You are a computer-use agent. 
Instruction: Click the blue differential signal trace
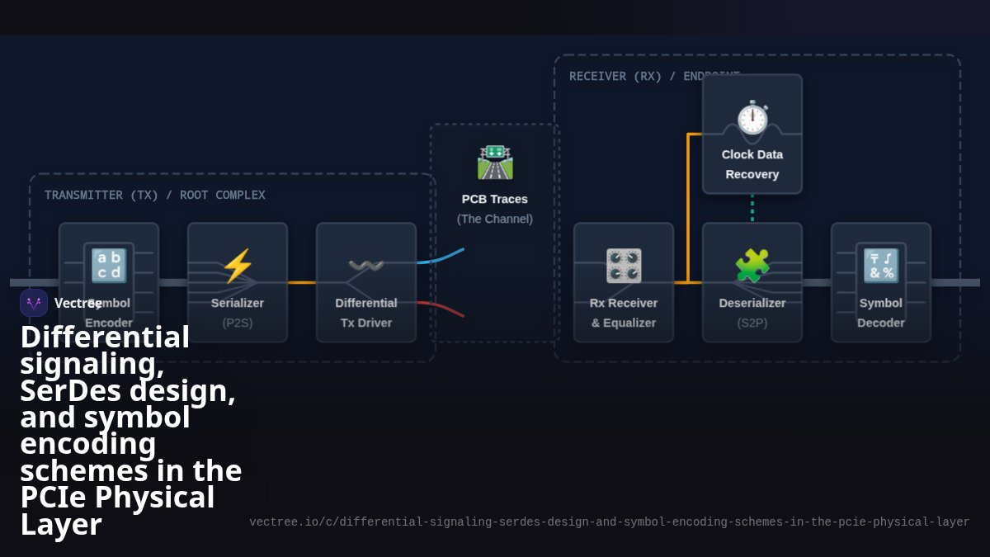coord(441,256)
